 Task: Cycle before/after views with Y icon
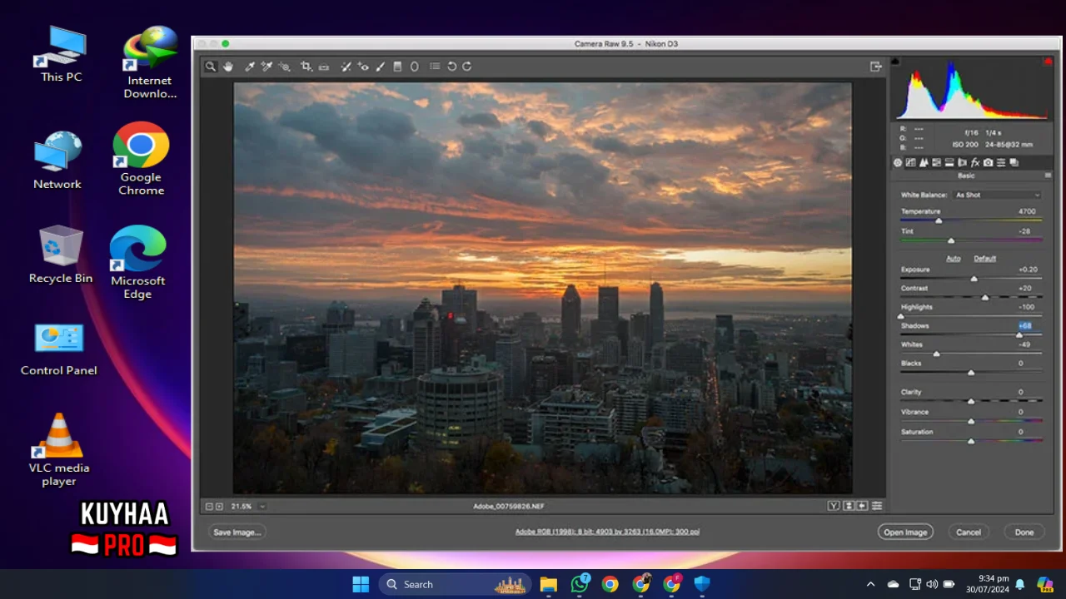(x=834, y=506)
